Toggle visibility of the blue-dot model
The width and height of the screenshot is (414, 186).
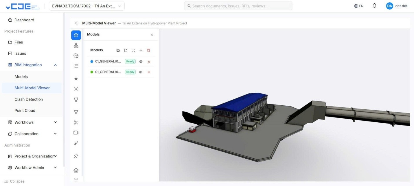[141, 62]
